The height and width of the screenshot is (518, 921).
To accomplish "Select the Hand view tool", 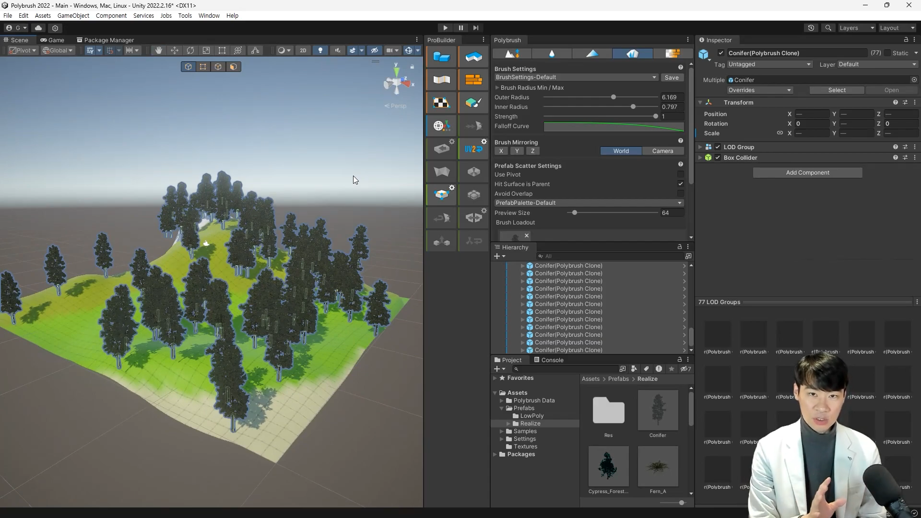I will [x=158, y=50].
